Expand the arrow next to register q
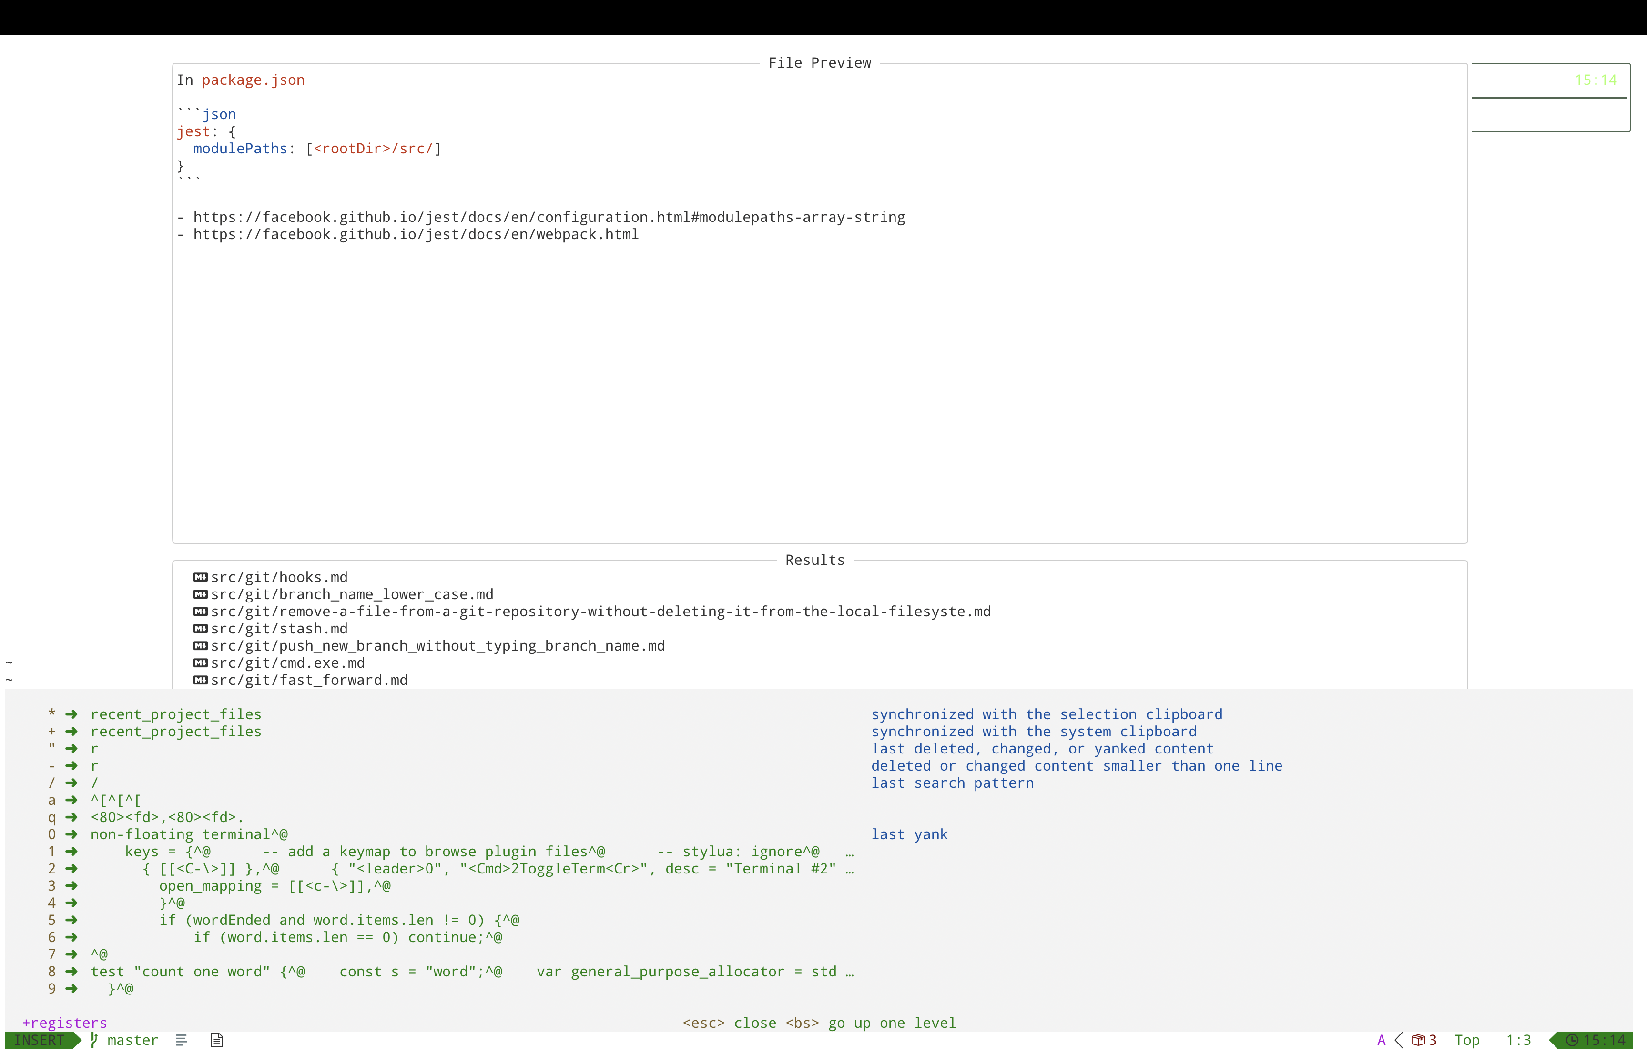1647x1064 pixels. coord(72,817)
